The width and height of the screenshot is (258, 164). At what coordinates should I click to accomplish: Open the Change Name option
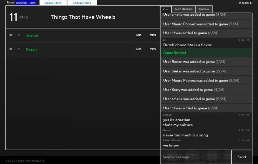tap(82, 3)
